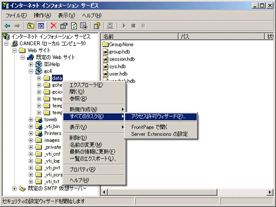Click the Up one level folder icon

(x=31, y=26)
